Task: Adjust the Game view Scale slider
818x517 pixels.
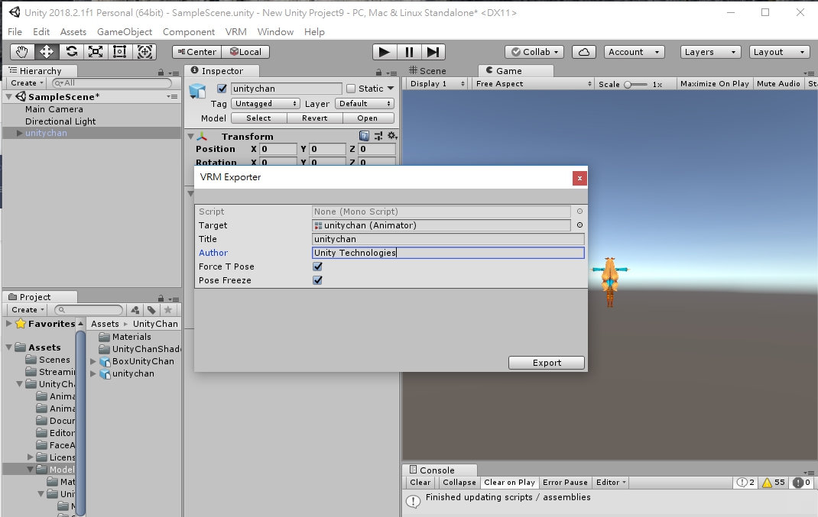Action: point(635,85)
